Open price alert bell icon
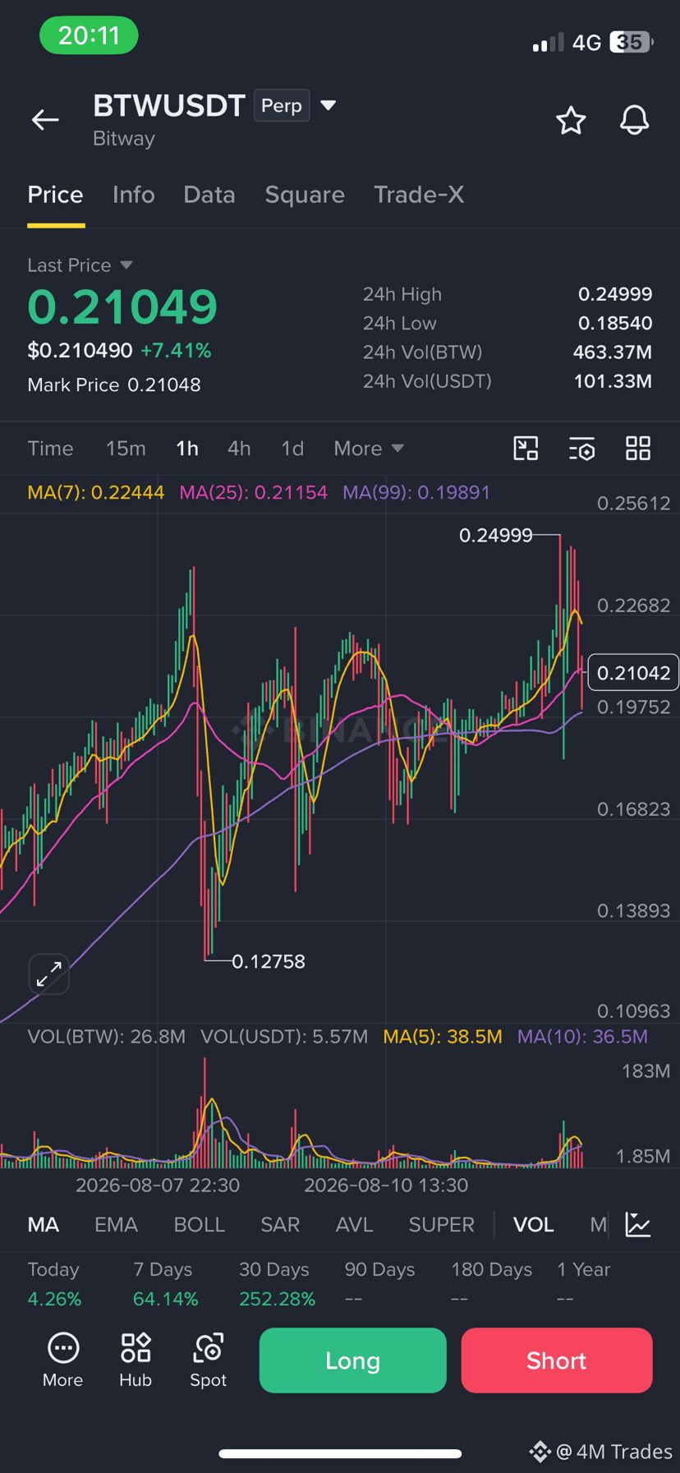Image resolution: width=680 pixels, height=1473 pixels. (x=634, y=120)
